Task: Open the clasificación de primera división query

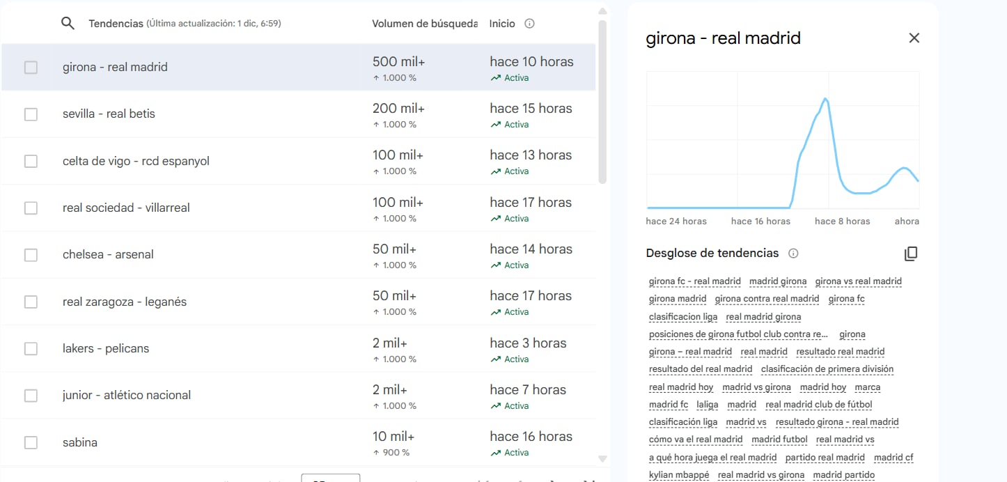Action: click(827, 369)
